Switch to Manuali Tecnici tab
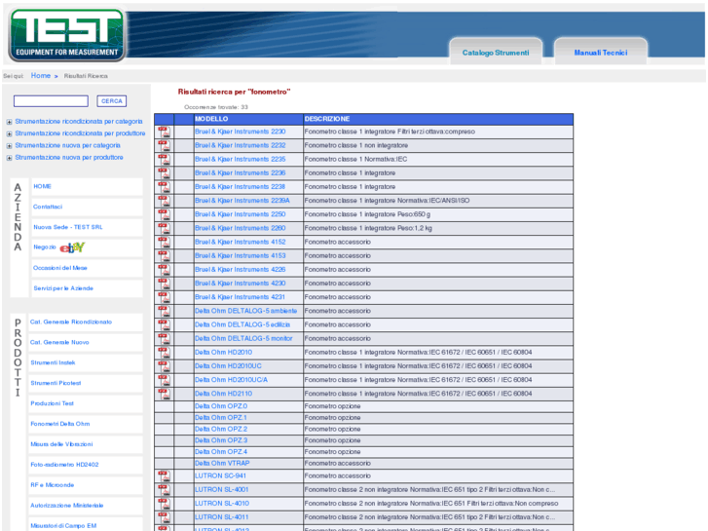Image resolution: width=708 pixels, height=531 pixels. pyautogui.click(x=601, y=53)
